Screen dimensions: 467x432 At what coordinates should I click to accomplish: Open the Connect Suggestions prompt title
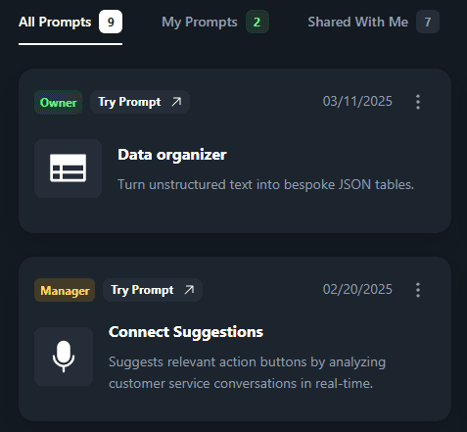186,332
